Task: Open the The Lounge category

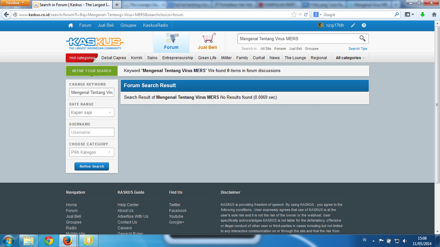Action: click(295, 58)
